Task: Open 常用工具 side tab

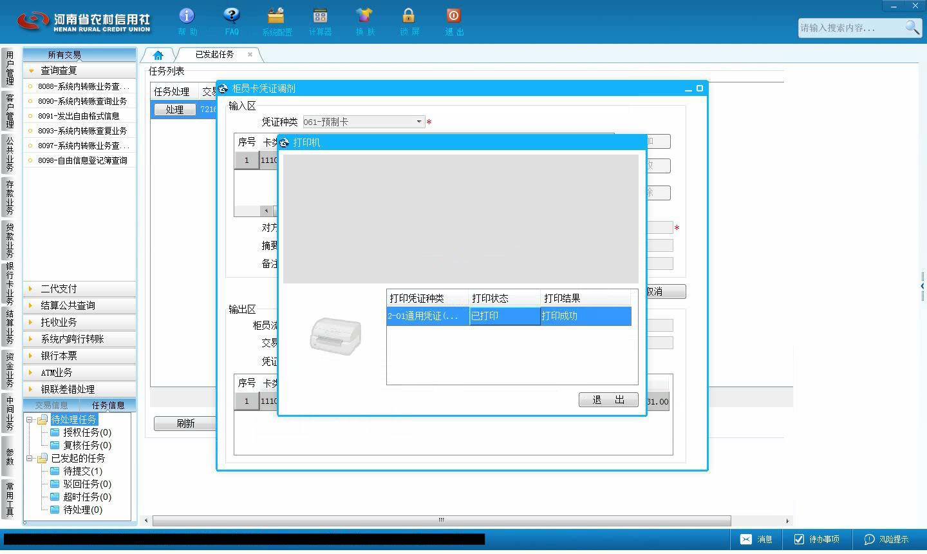Action: coord(10,499)
